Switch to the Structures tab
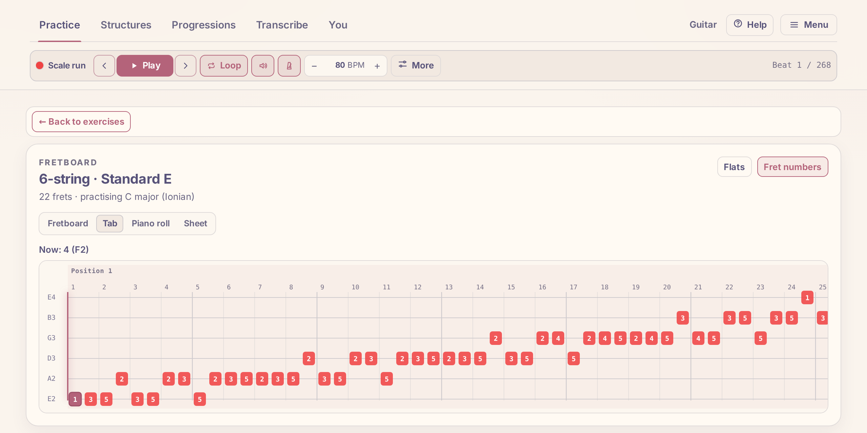The height and width of the screenshot is (433, 867). pos(126,25)
